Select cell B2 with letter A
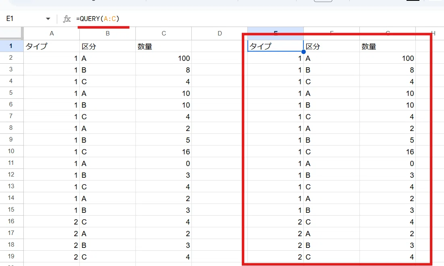444x266 pixels. (108, 58)
